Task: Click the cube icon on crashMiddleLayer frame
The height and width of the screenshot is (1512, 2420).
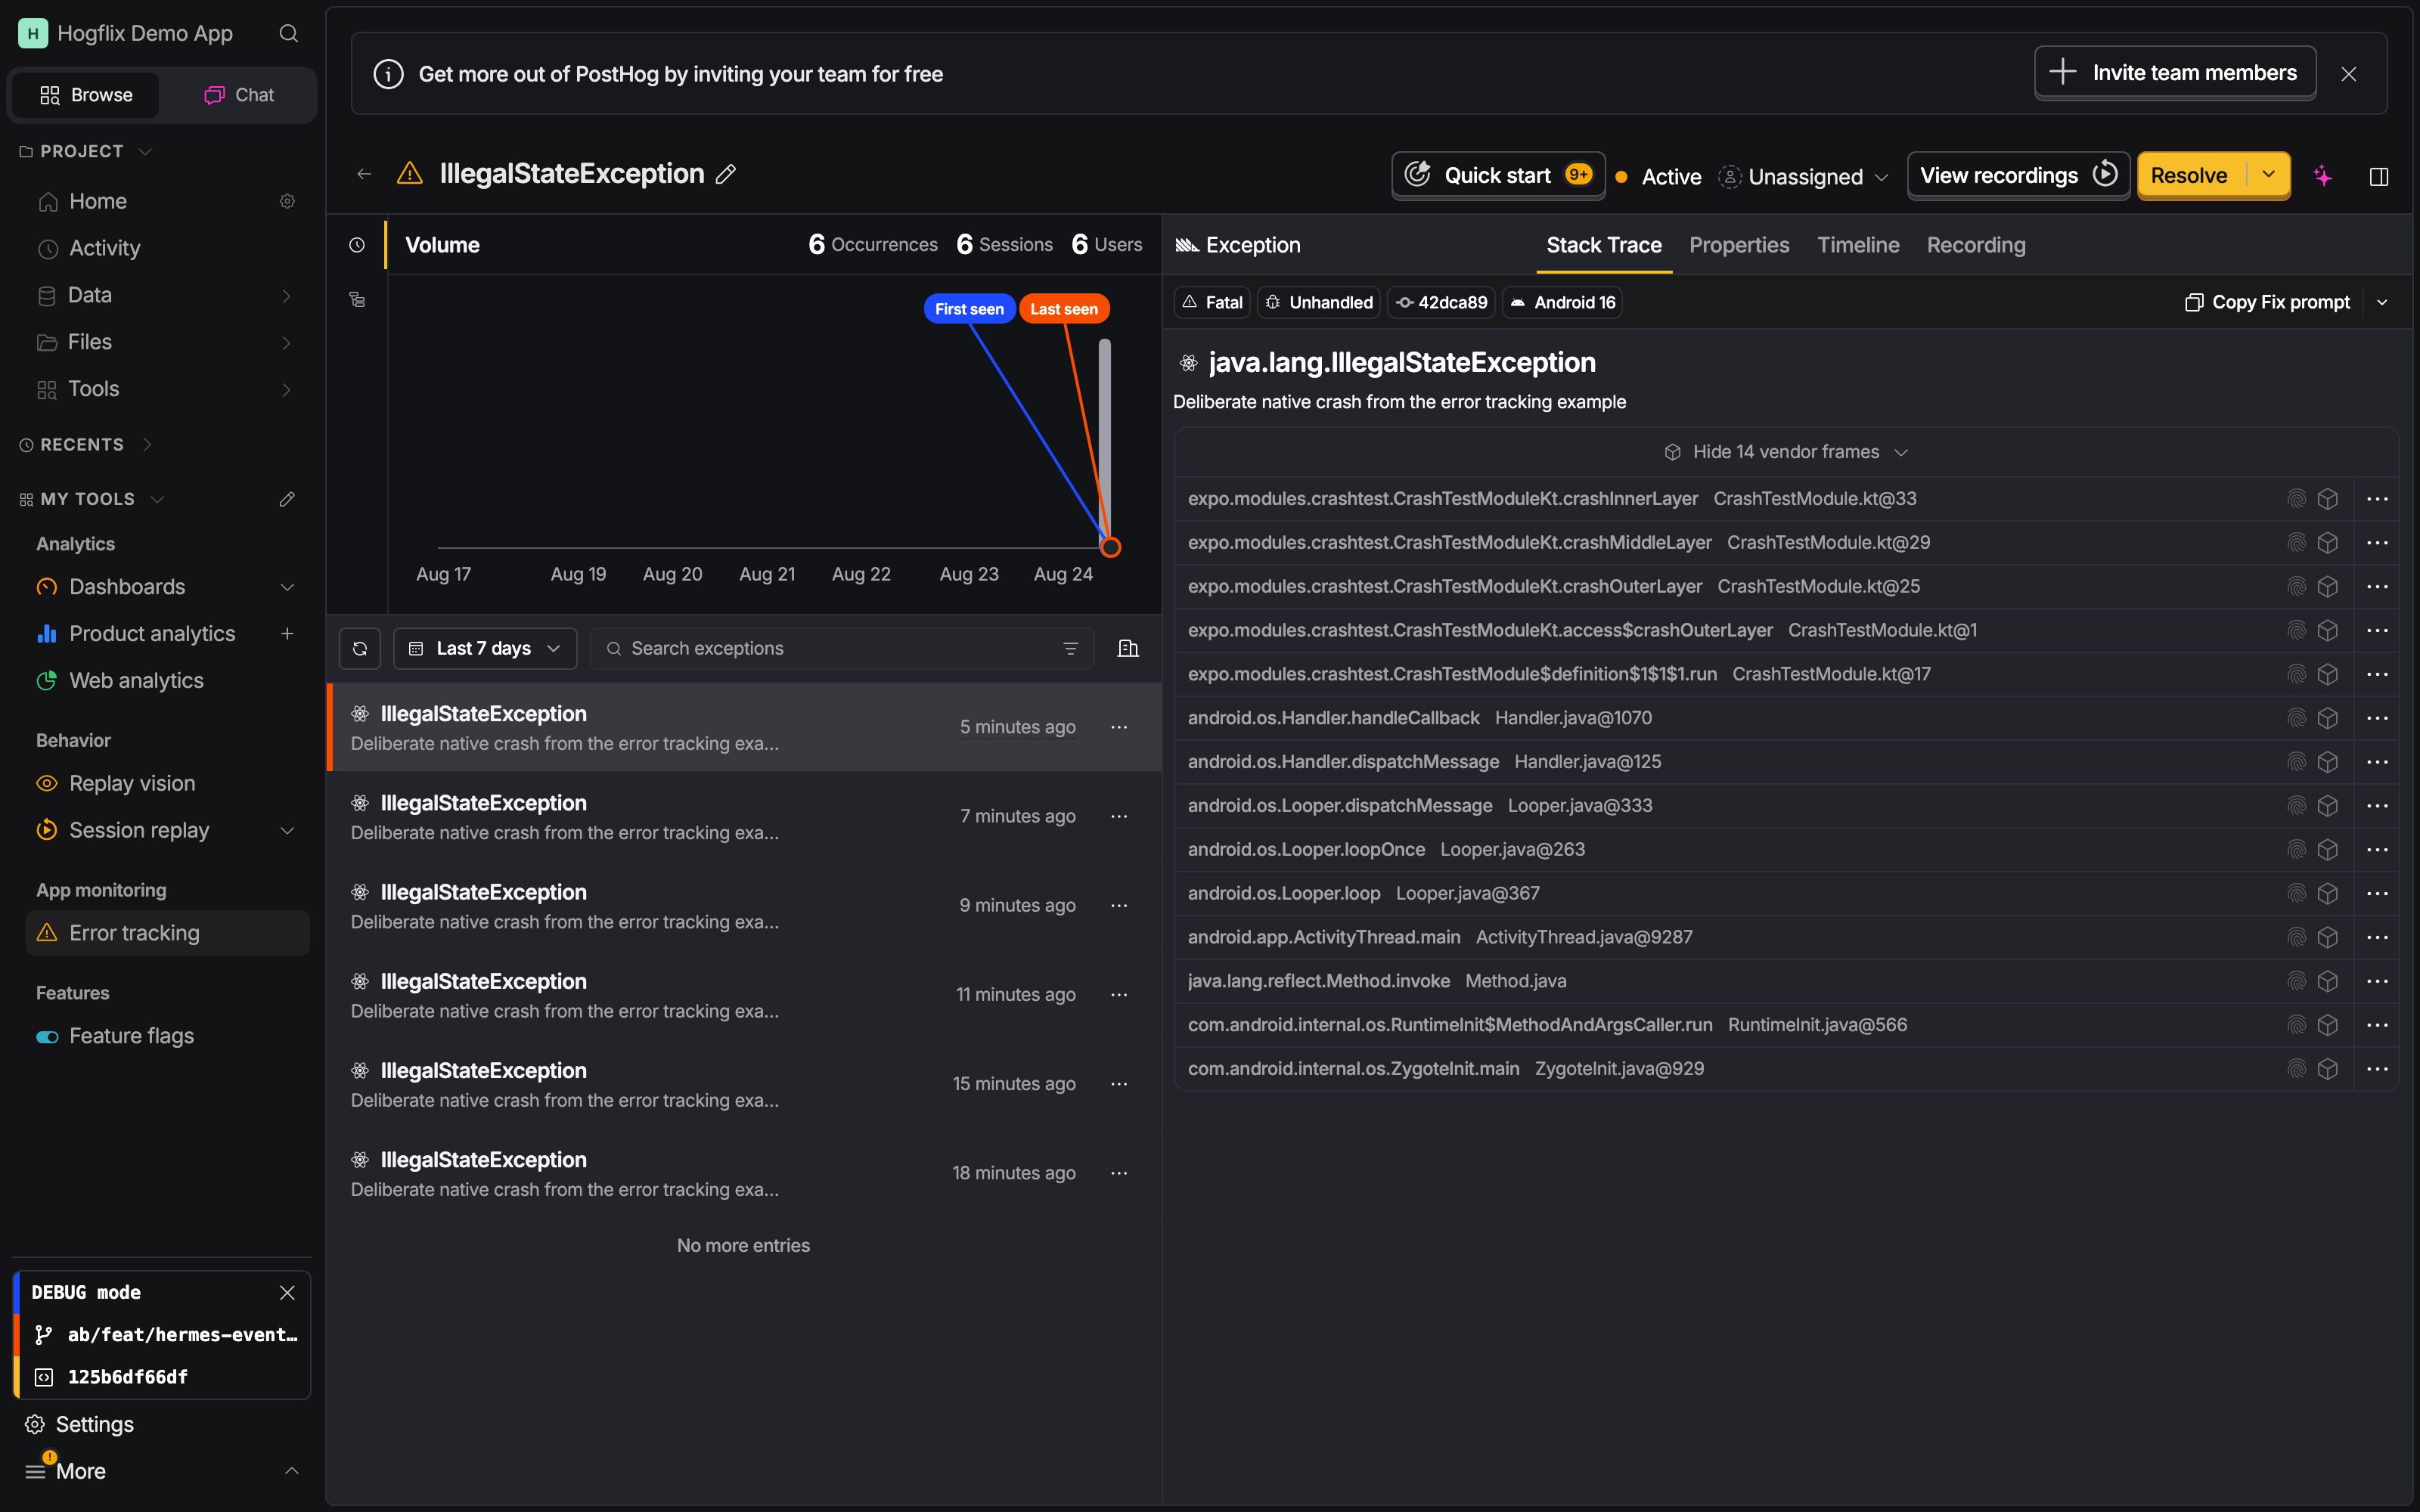Action: [x=2328, y=542]
